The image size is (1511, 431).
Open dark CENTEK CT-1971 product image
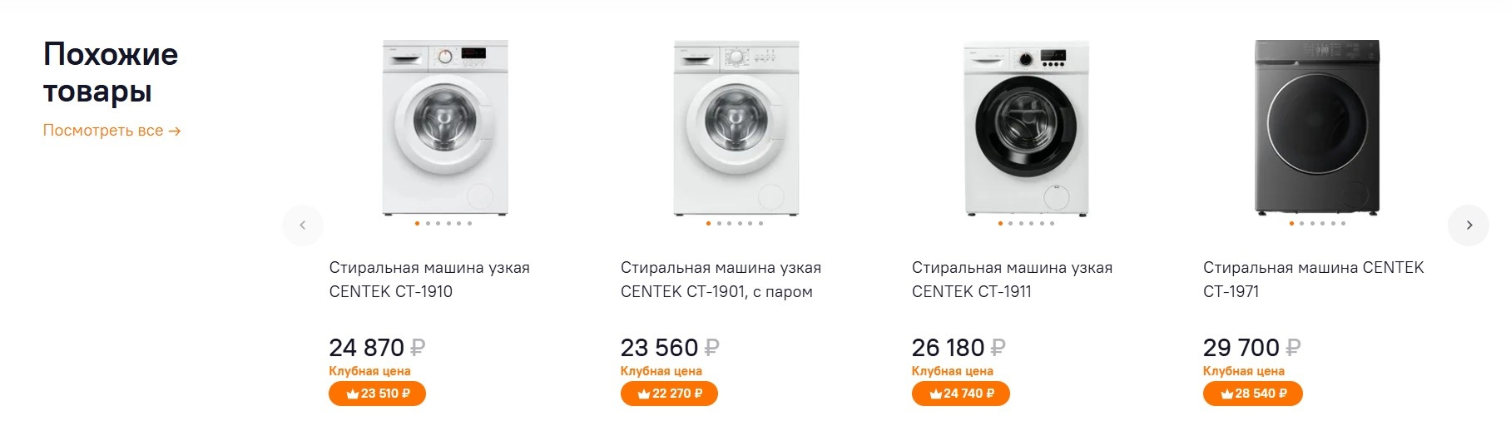1317,127
